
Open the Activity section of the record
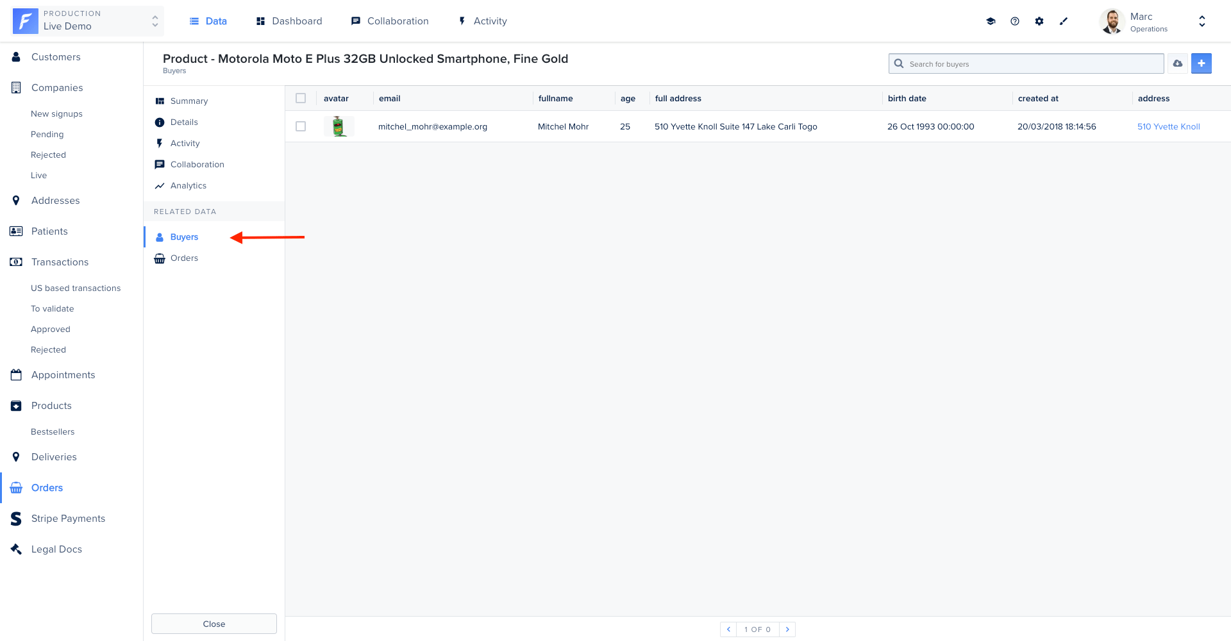coord(185,144)
